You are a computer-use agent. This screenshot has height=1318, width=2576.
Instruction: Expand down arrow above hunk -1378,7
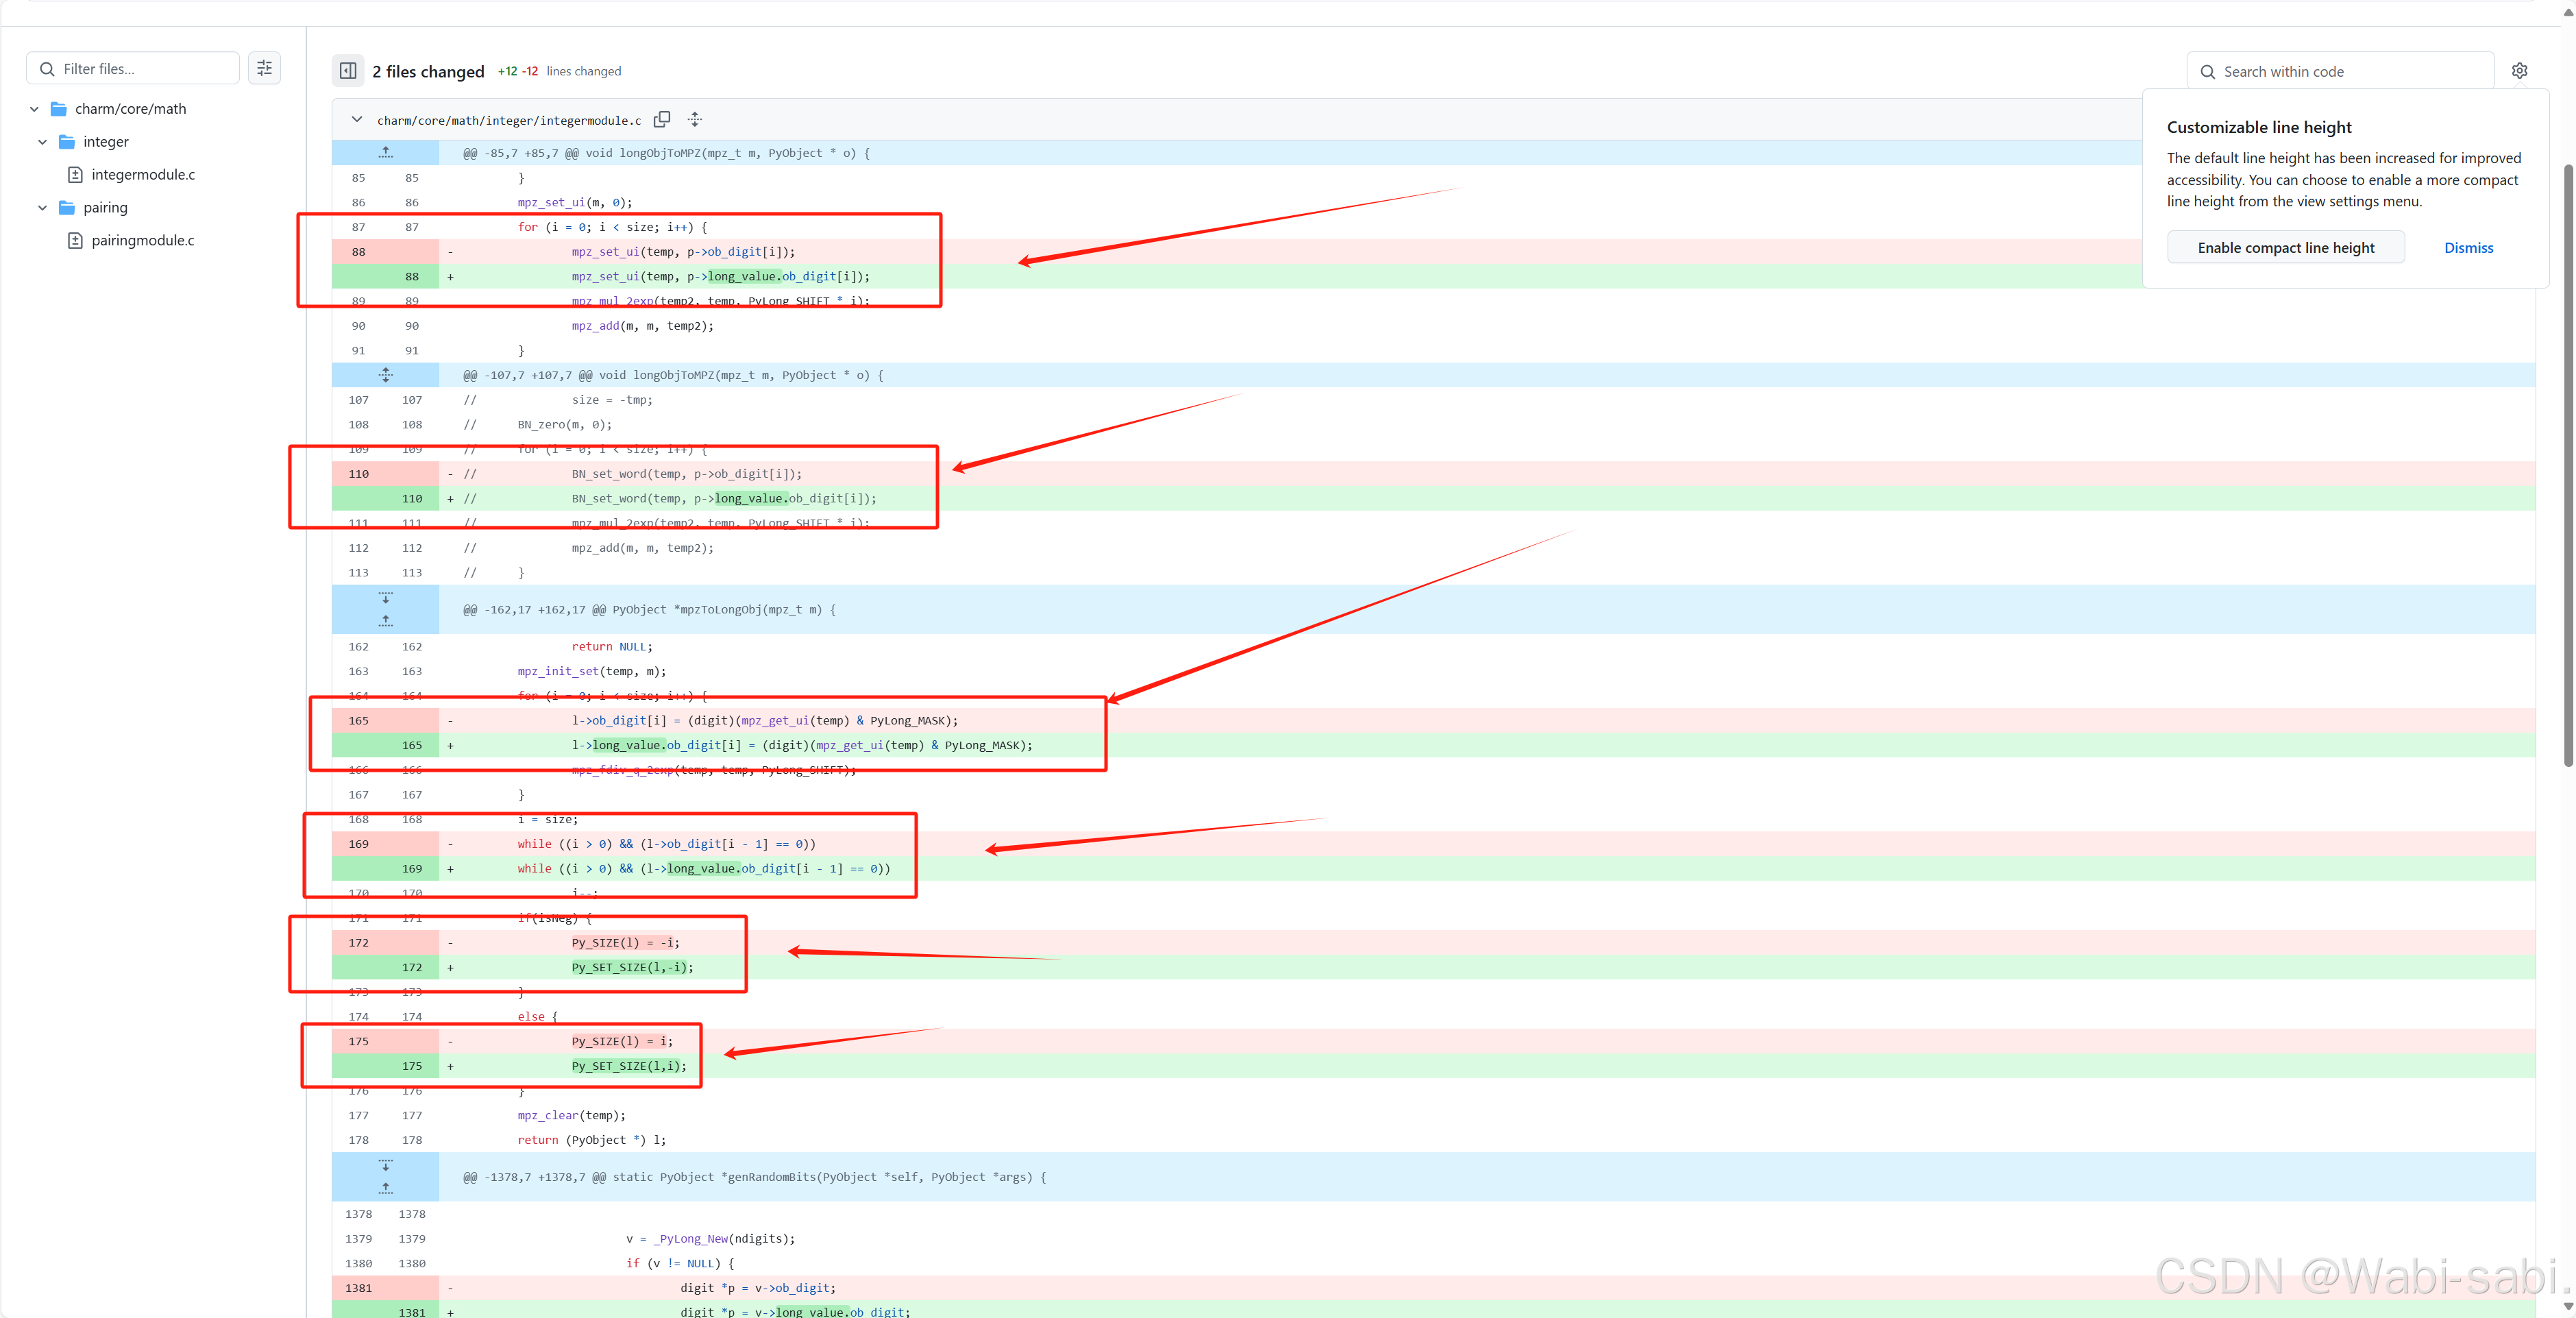point(386,1165)
